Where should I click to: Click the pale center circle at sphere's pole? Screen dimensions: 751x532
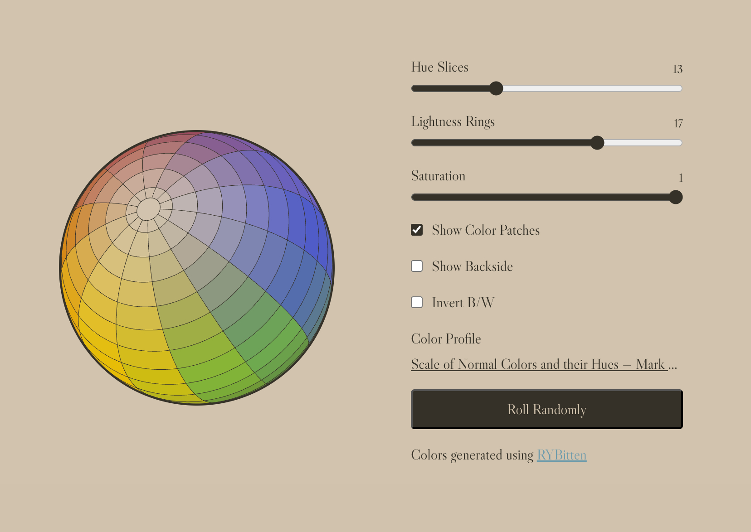pos(148,209)
